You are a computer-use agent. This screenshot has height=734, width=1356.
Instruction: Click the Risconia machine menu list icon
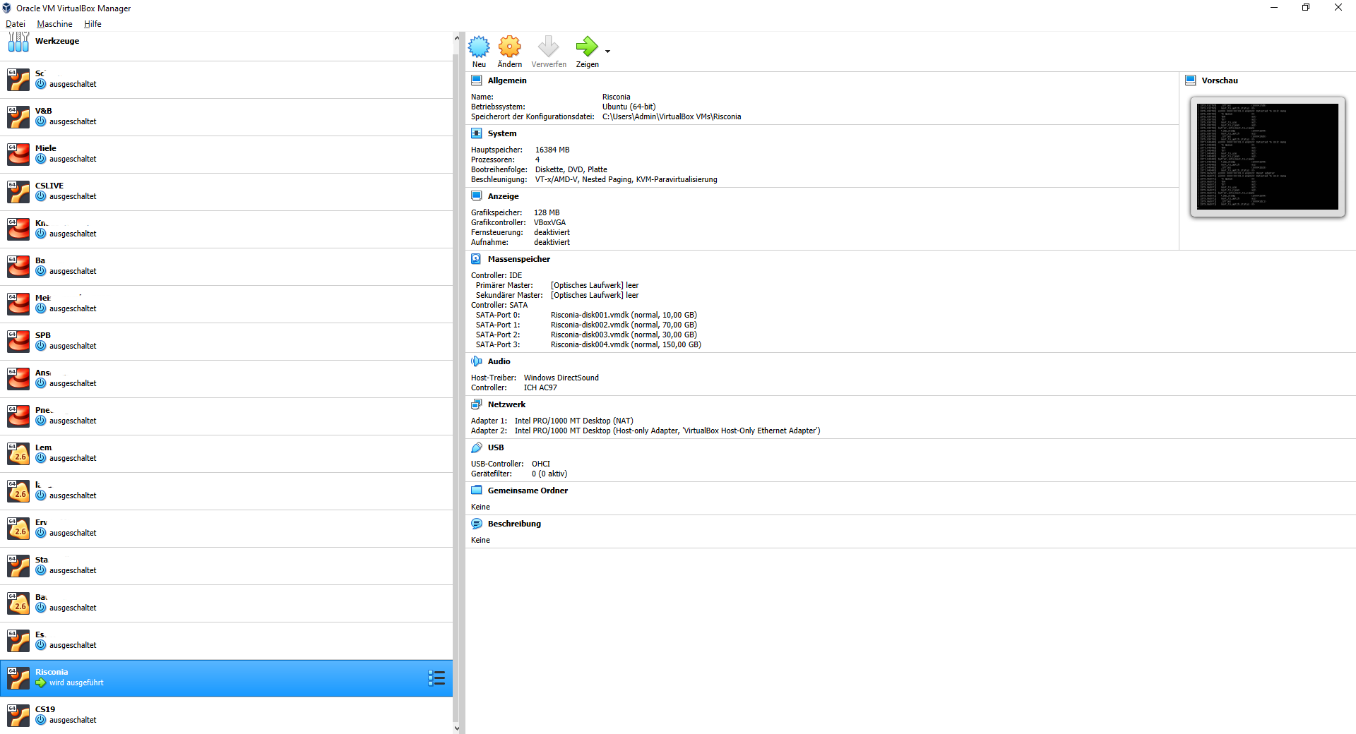point(436,678)
